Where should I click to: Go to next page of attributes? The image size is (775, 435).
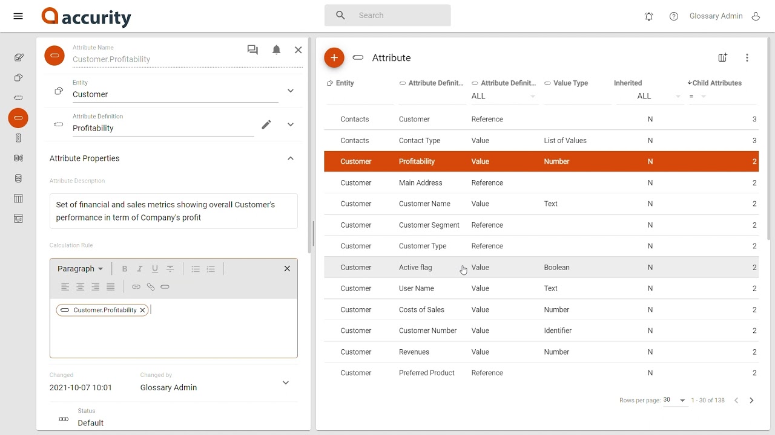click(x=751, y=401)
